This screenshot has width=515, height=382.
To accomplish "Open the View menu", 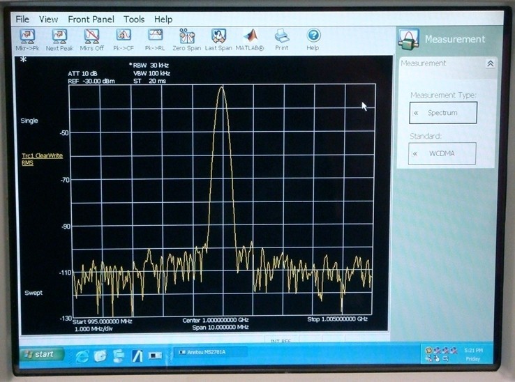I will coord(48,20).
